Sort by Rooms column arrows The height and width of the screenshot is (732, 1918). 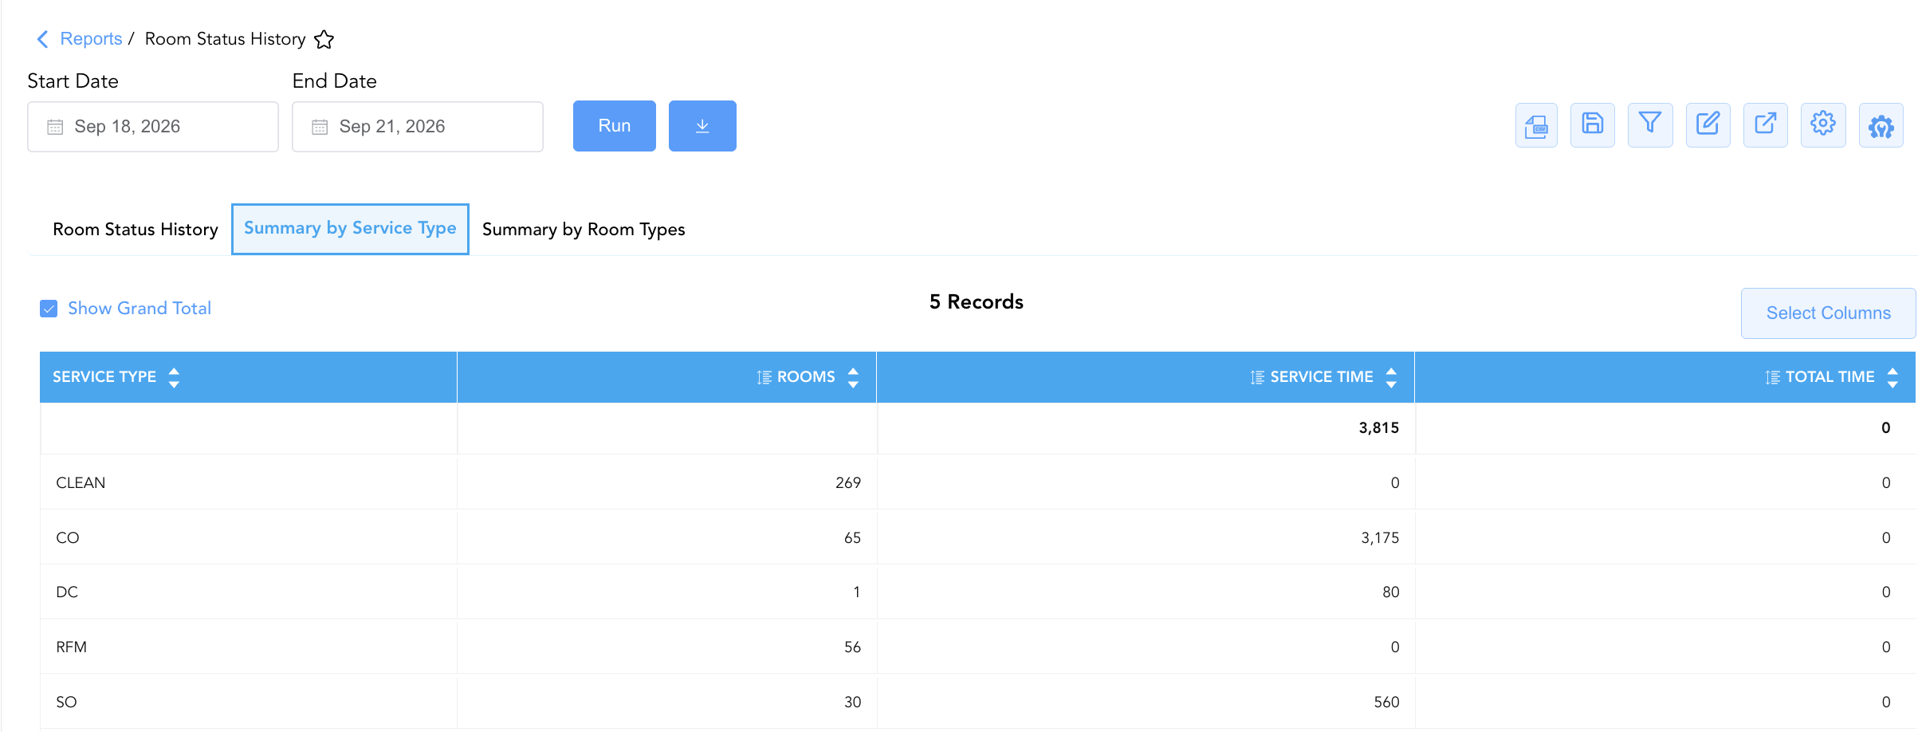(853, 377)
